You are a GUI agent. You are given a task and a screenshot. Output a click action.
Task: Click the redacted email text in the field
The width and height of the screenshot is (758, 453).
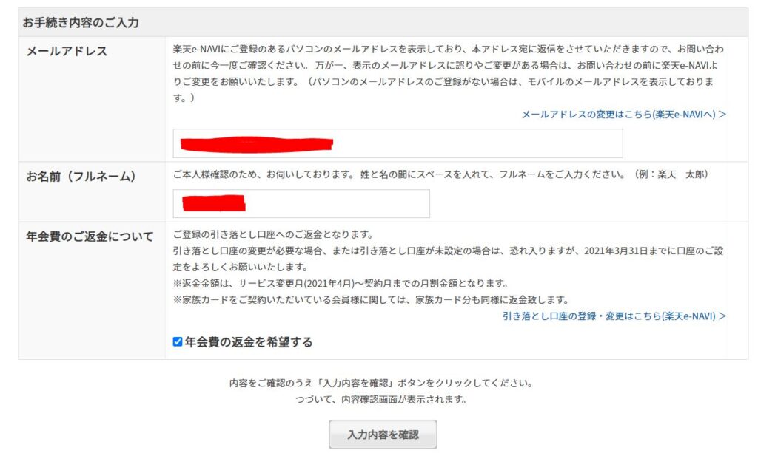[x=256, y=144]
